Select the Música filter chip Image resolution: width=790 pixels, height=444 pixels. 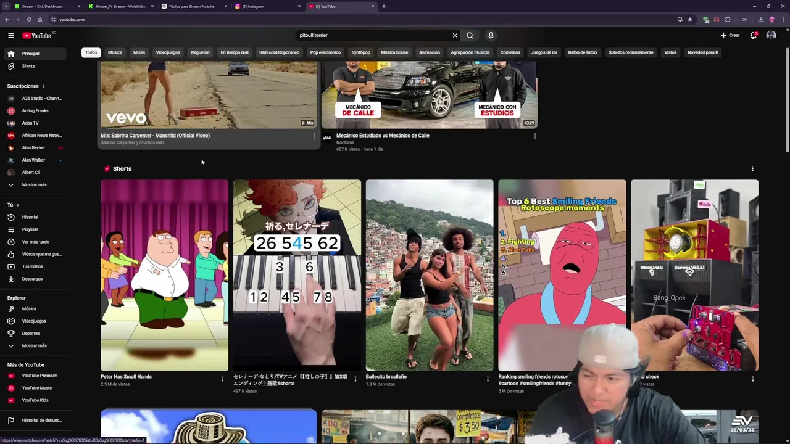tap(115, 52)
